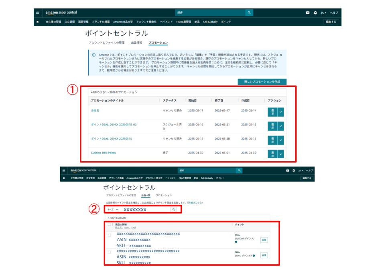Expand action arrow for ポイントDEAL_DEMO_20250515_02 row

coord(280,126)
